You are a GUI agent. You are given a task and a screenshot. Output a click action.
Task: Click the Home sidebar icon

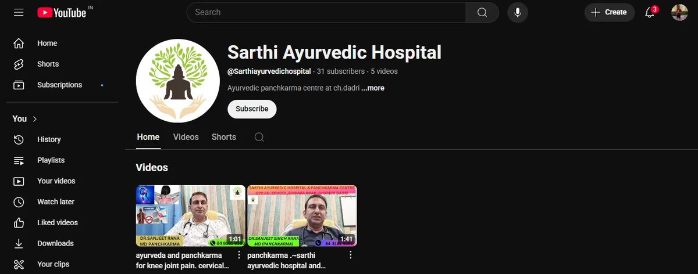click(19, 44)
